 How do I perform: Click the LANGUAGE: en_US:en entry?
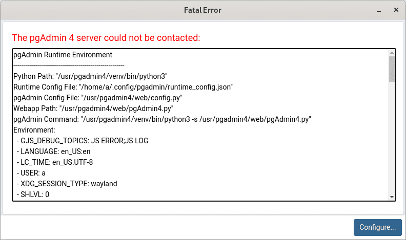tap(55, 151)
